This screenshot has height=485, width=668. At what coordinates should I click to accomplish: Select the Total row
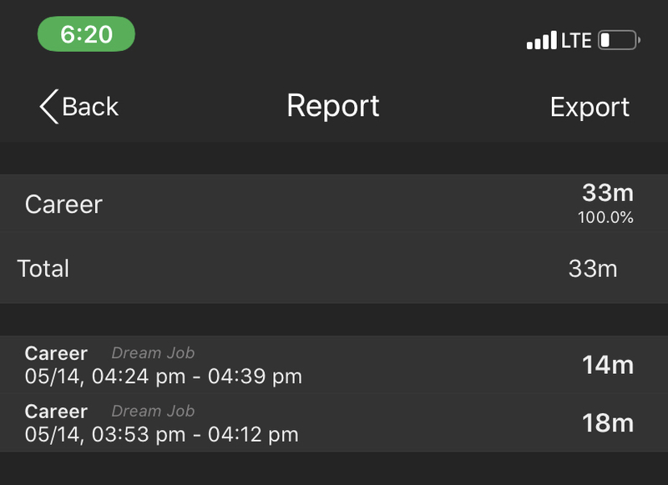334,268
